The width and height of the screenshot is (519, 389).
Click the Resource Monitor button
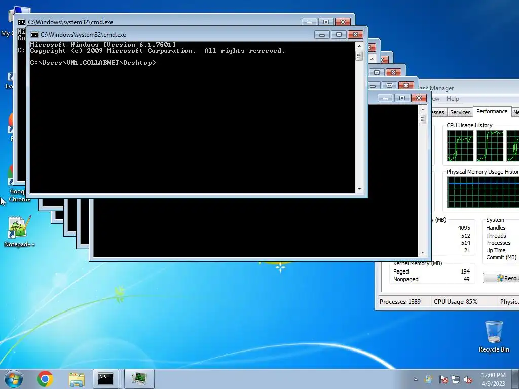pyautogui.click(x=501, y=278)
